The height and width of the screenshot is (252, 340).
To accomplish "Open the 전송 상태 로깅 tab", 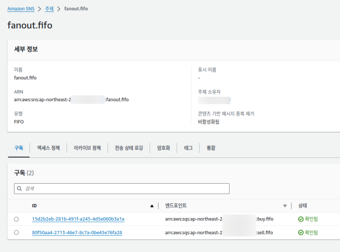I will [129, 148].
